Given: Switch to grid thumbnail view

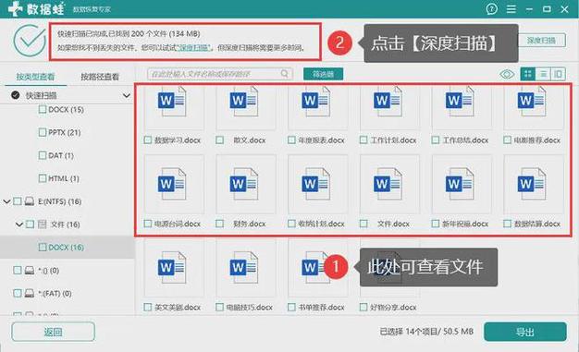Looking at the screenshot, I should [x=528, y=74].
